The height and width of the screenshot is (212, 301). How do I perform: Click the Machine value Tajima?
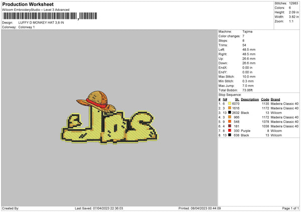pos(247,31)
